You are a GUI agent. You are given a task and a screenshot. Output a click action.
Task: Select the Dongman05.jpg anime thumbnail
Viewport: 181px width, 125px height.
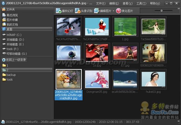tap(97, 79)
